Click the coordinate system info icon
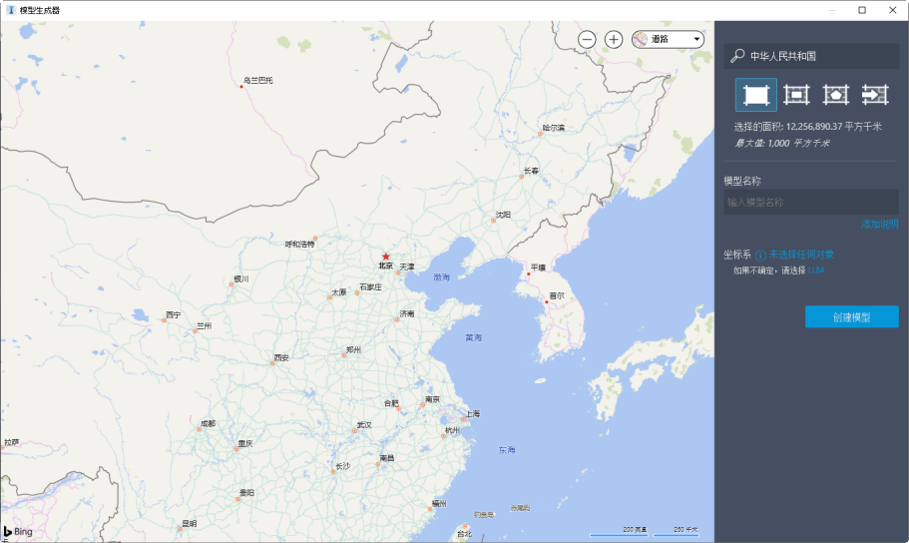 pyautogui.click(x=760, y=255)
